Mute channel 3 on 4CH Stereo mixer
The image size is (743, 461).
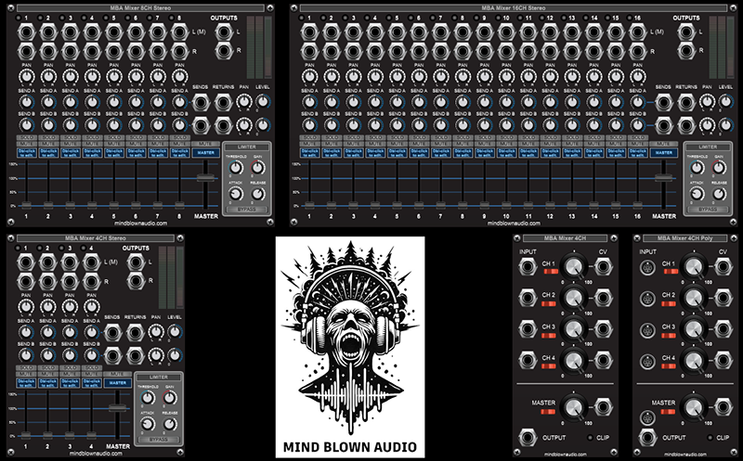point(70,374)
